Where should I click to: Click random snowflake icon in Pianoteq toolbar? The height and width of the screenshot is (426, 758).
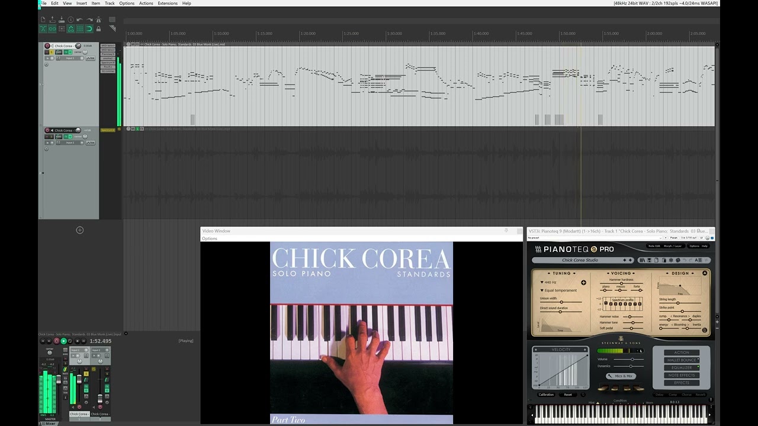pos(671,260)
